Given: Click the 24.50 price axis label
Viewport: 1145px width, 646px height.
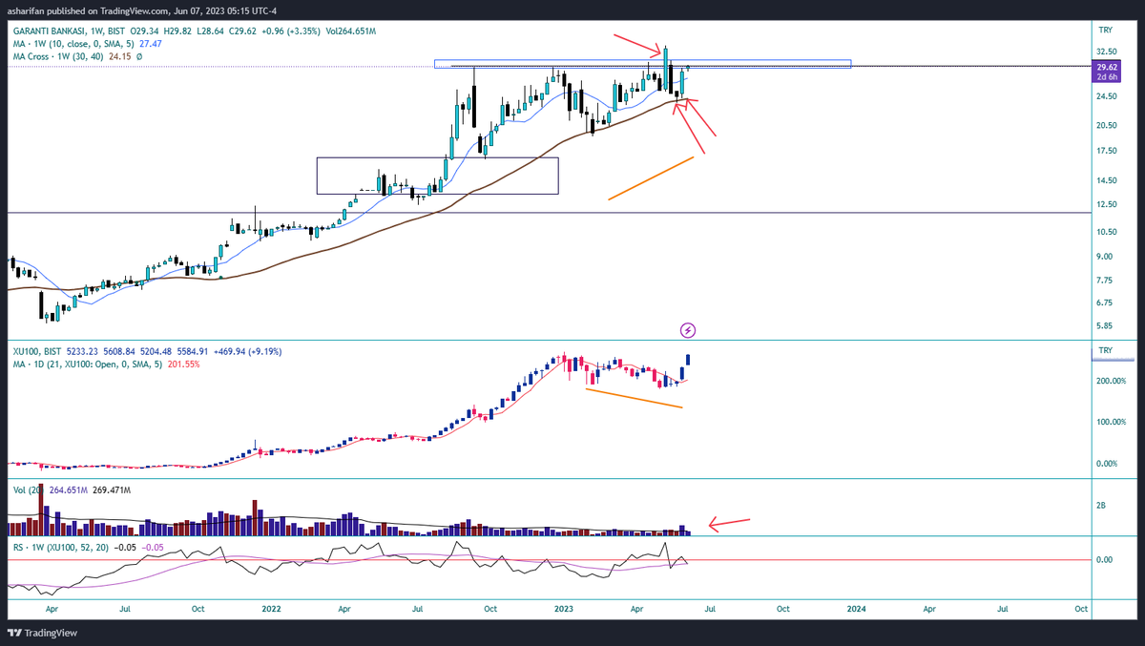Looking at the screenshot, I should [1108, 96].
